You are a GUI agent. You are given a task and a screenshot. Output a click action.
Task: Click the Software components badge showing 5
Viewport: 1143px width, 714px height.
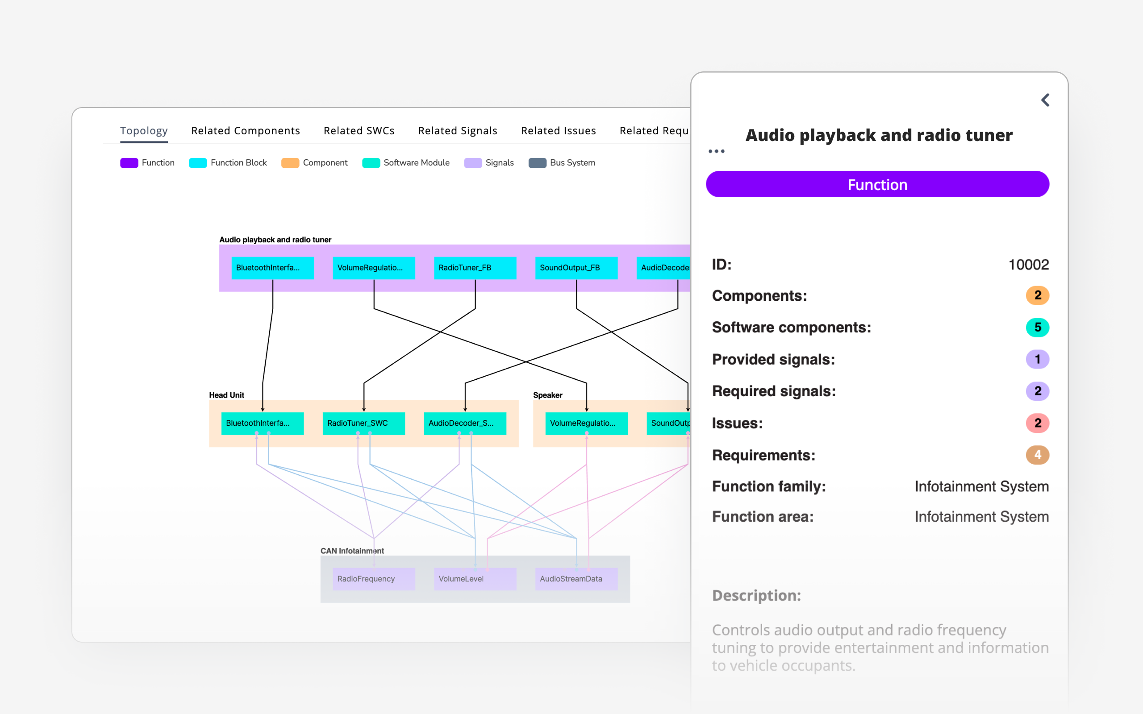pos(1038,327)
